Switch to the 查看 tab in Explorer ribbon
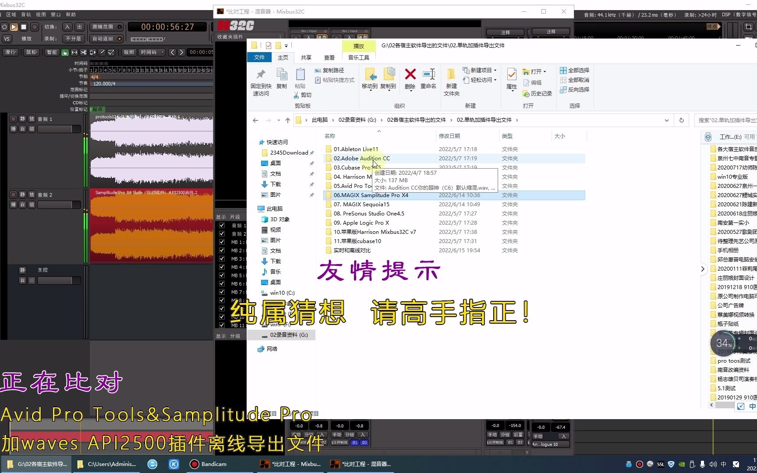The image size is (757, 473). click(x=329, y=57)
